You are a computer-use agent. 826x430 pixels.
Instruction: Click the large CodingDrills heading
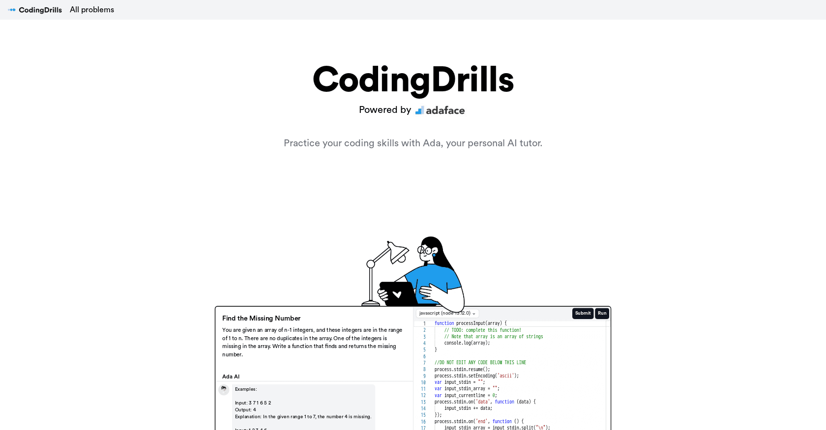(x=413, y=80)
